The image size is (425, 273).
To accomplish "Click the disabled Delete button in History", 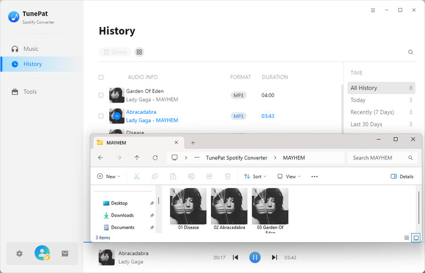I will pos(115,52).
